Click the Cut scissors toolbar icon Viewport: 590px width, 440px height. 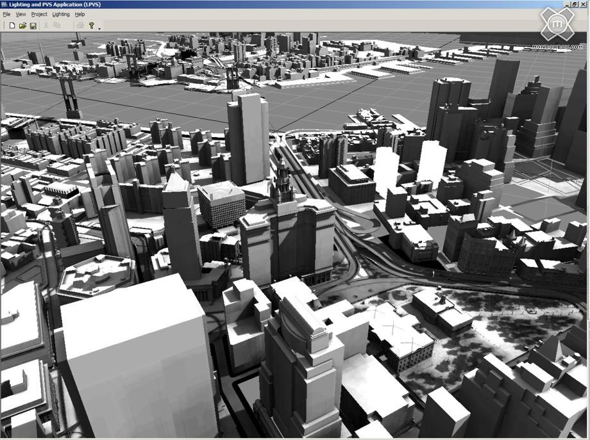(47, 26)
